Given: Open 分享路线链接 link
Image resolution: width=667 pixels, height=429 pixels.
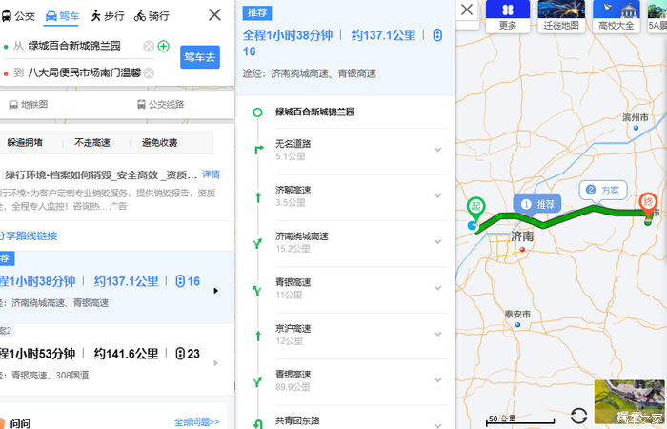Looking at the screenshot, I should tap(28, 235).
